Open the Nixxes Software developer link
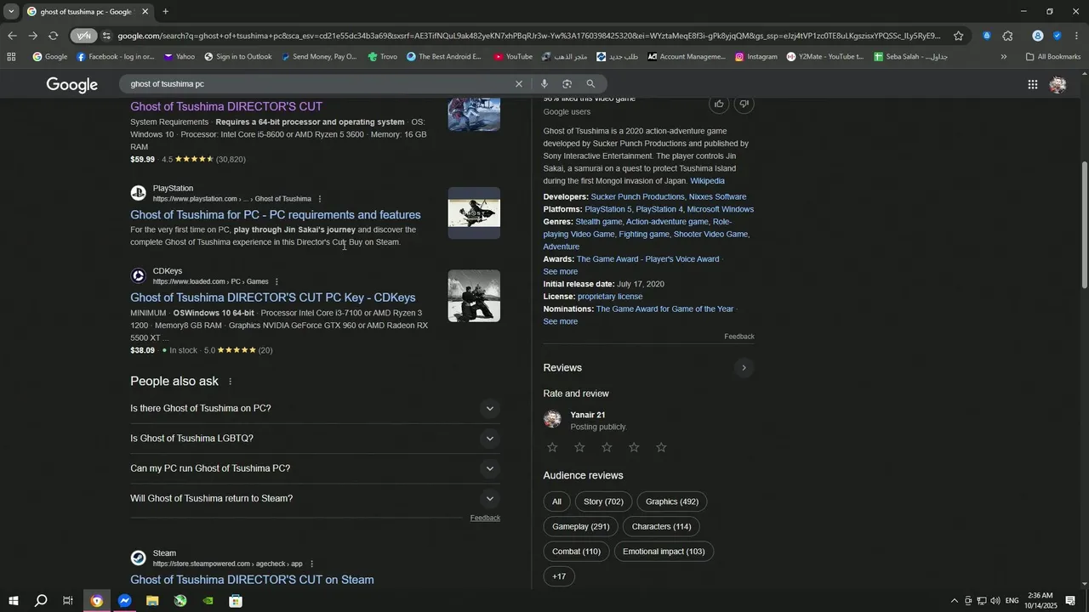 coord(717,197)
